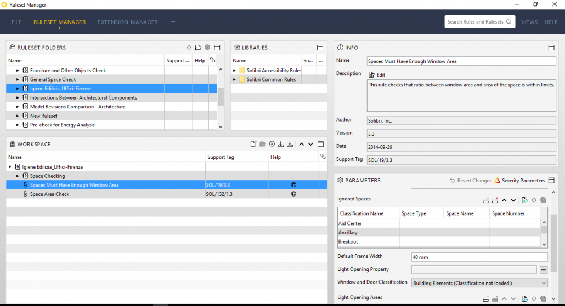565x306 pixels.
Task: Select Breakout row in Ignored Spaces
Action: [439, 241]
